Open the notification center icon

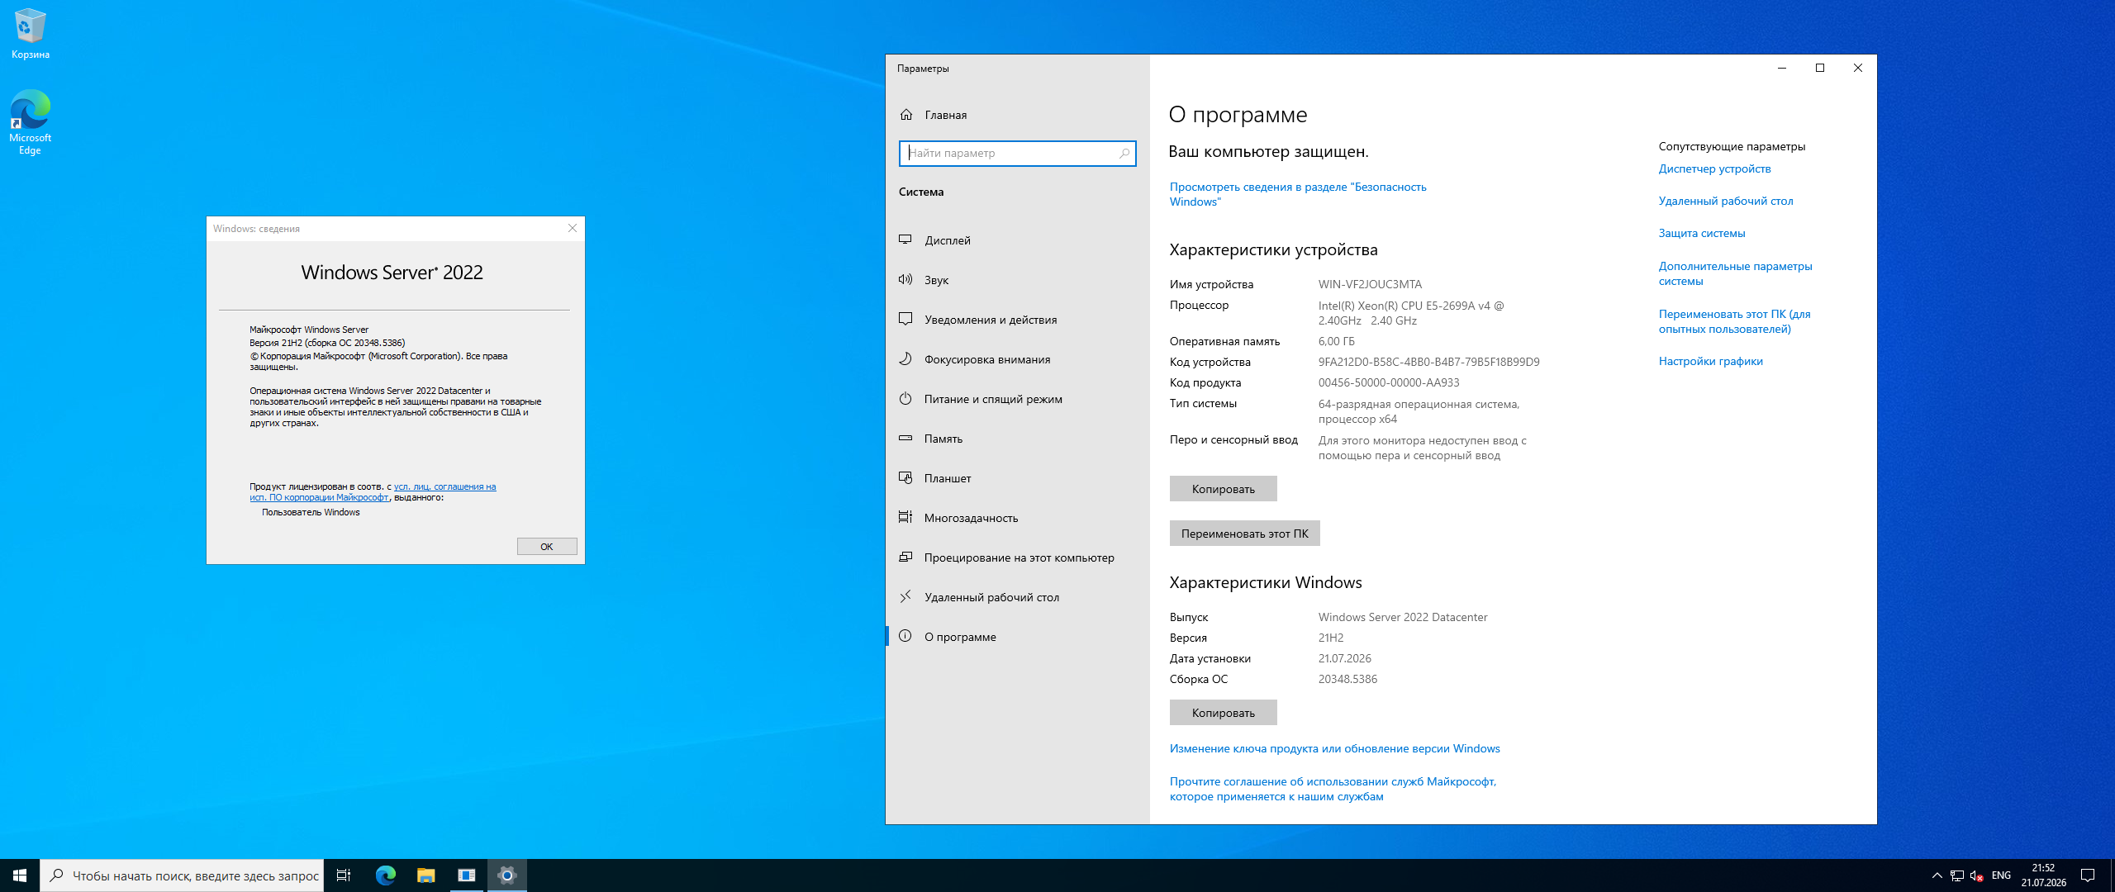(x=2088, y=875)
